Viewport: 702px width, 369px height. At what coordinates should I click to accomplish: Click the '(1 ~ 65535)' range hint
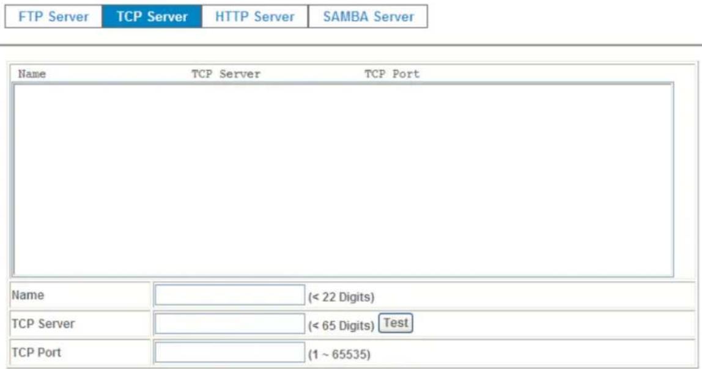coord(339,354)
